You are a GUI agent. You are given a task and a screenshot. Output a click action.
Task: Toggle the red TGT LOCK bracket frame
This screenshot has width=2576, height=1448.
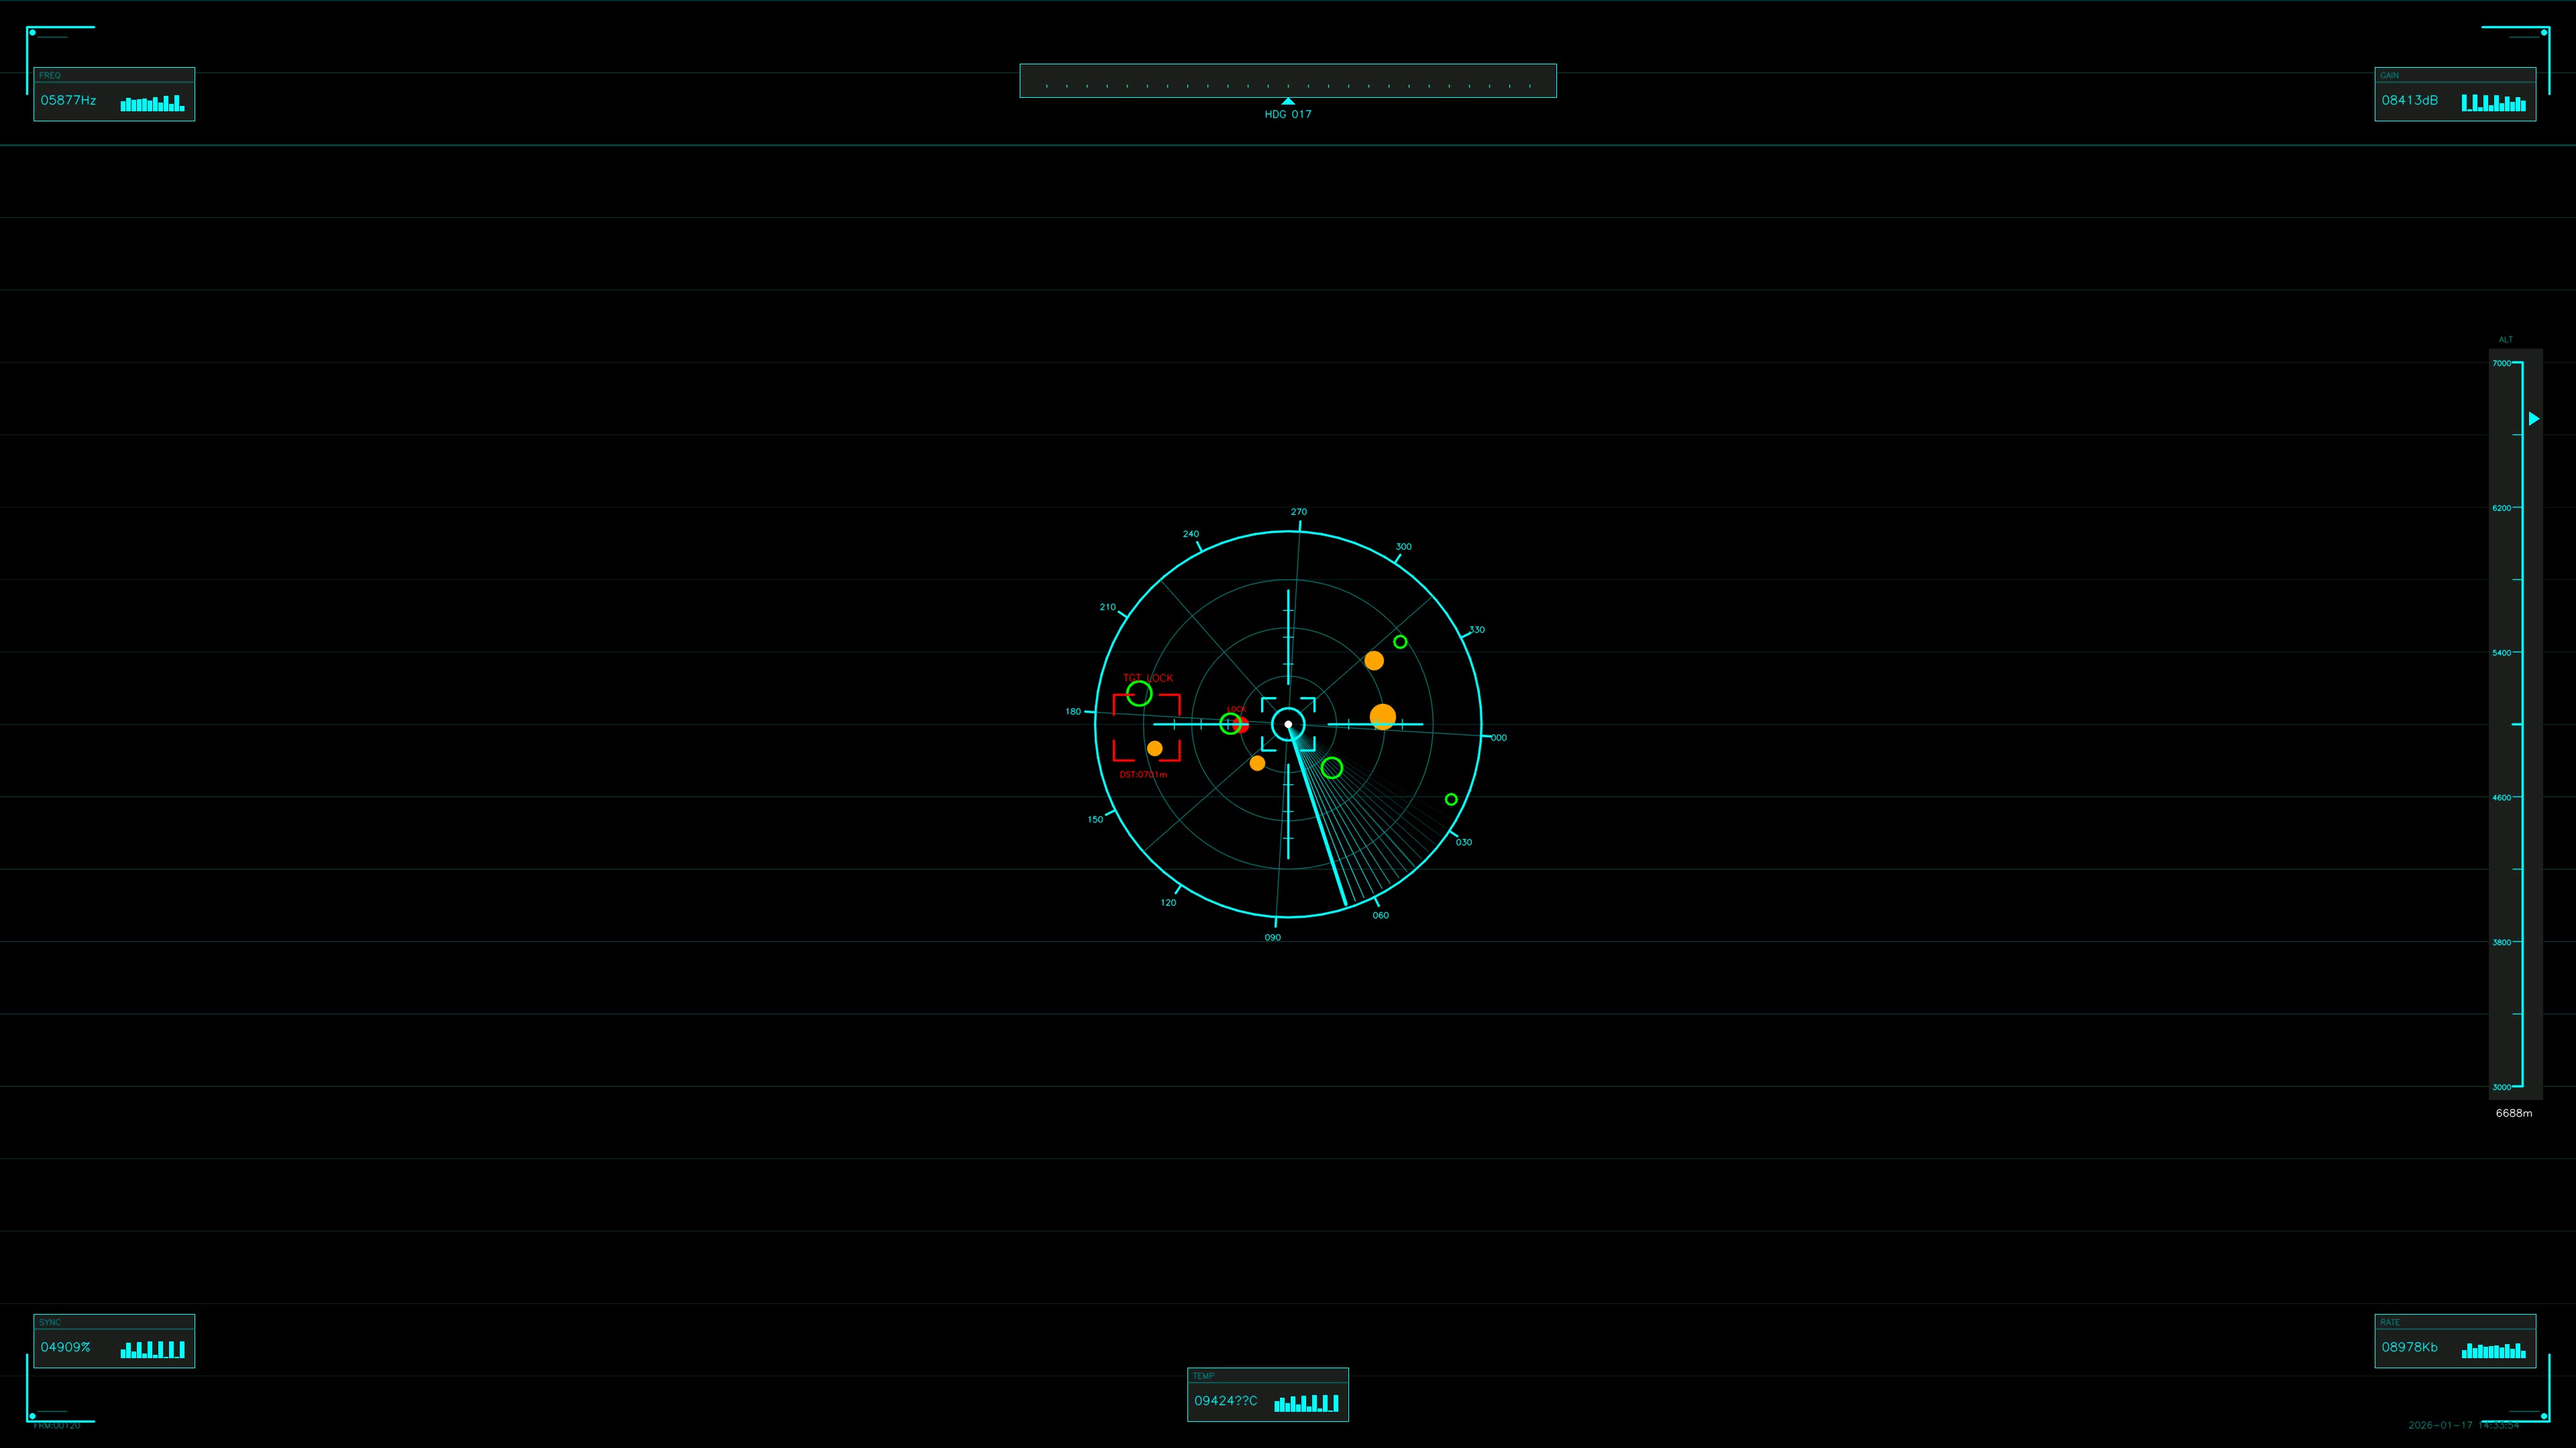click(x=1147, y=727)
